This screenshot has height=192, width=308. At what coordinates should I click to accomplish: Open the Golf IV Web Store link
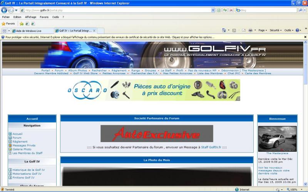(85, 73)
